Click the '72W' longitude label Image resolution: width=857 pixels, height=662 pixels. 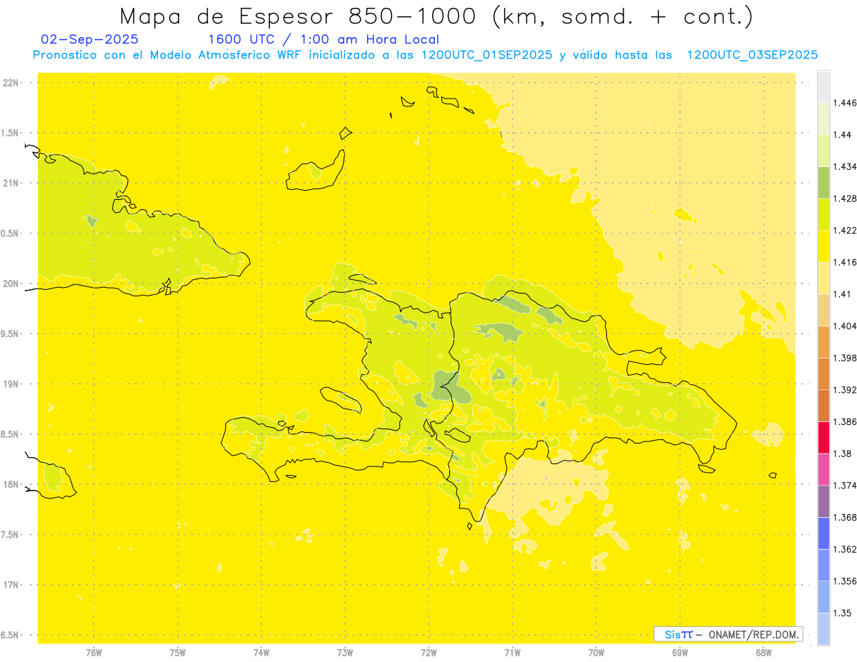pos(428,652)
